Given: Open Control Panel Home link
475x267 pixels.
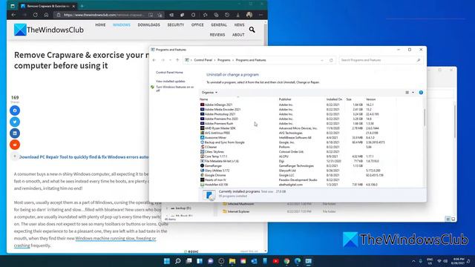Looking at the screenshot, I should [x=169, y=73].
